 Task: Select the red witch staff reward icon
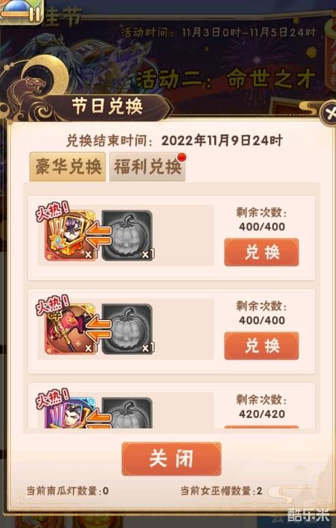pyautogui.click(x=70, y=329)
